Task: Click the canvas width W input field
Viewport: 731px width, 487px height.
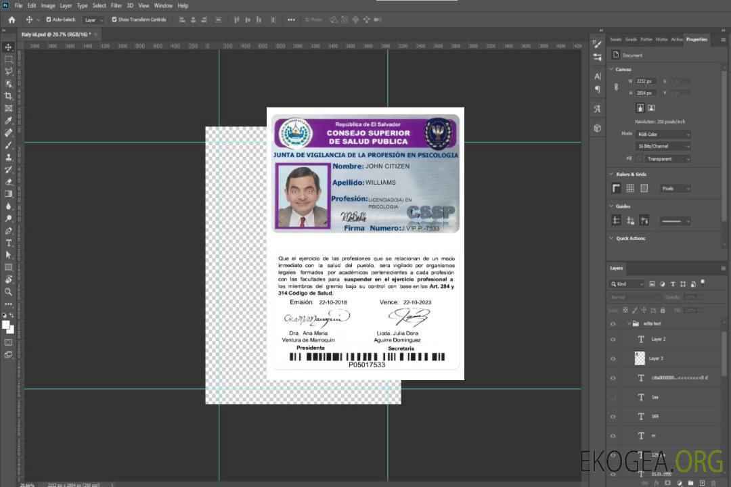Action: pyautogui.click(x=646, y=81)
